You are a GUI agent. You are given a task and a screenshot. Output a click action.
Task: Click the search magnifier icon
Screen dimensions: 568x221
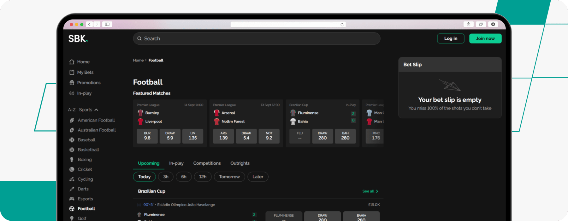pos(139,38)
